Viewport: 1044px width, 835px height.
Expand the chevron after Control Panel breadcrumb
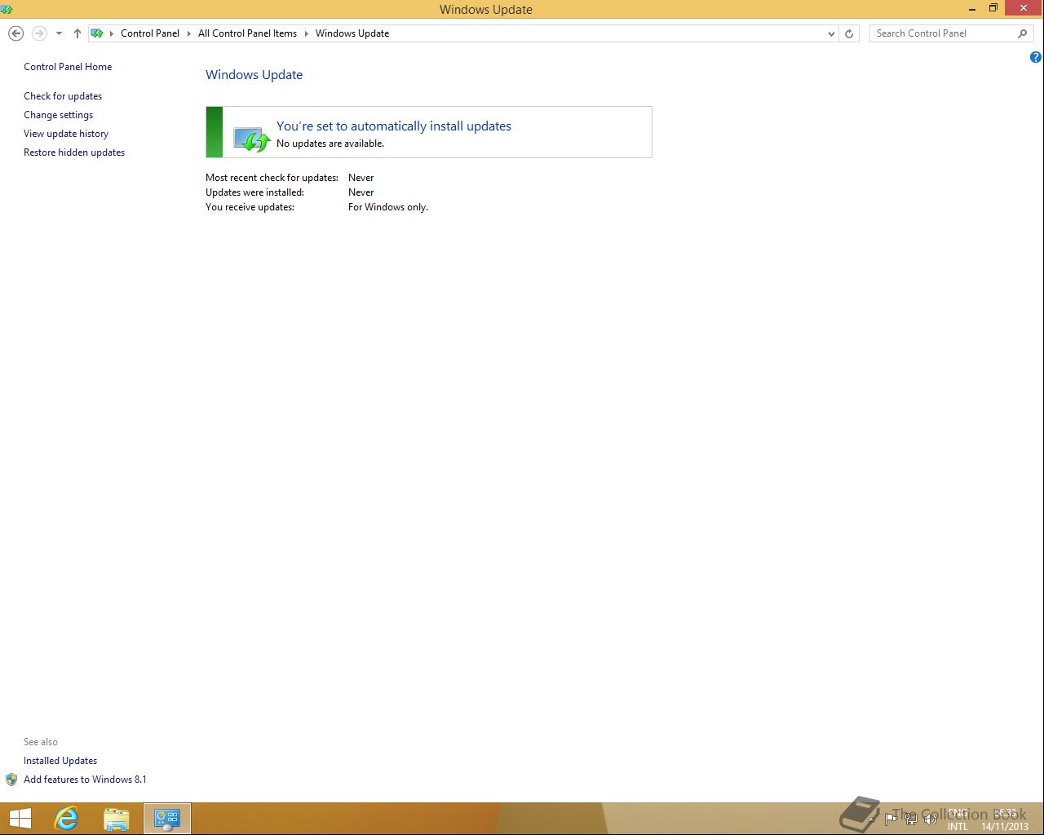click(188, 33)
